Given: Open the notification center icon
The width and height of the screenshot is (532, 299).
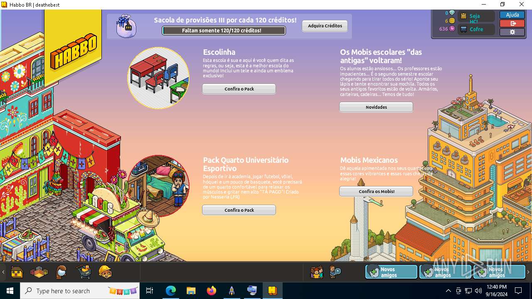Looking at the screenshot, I should click(x=518, y=291).
